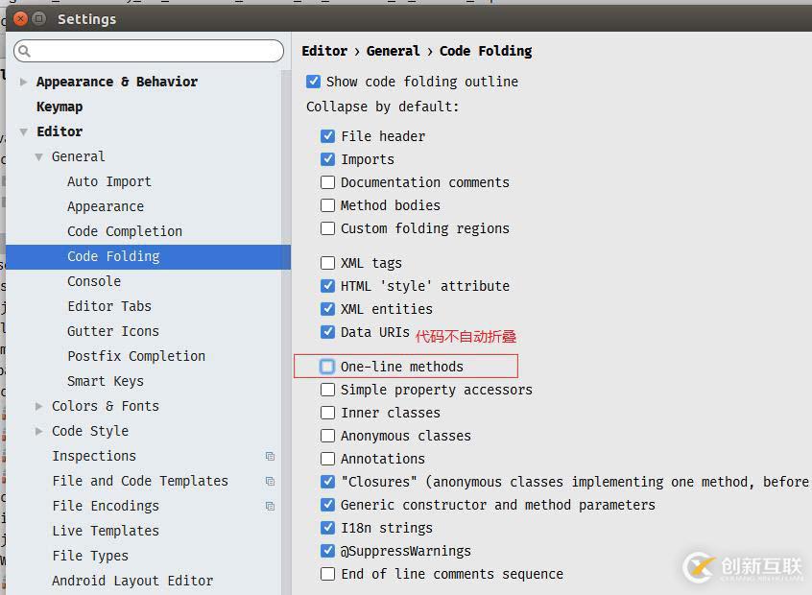Check One-line methods checkbox

coord(327,367)
